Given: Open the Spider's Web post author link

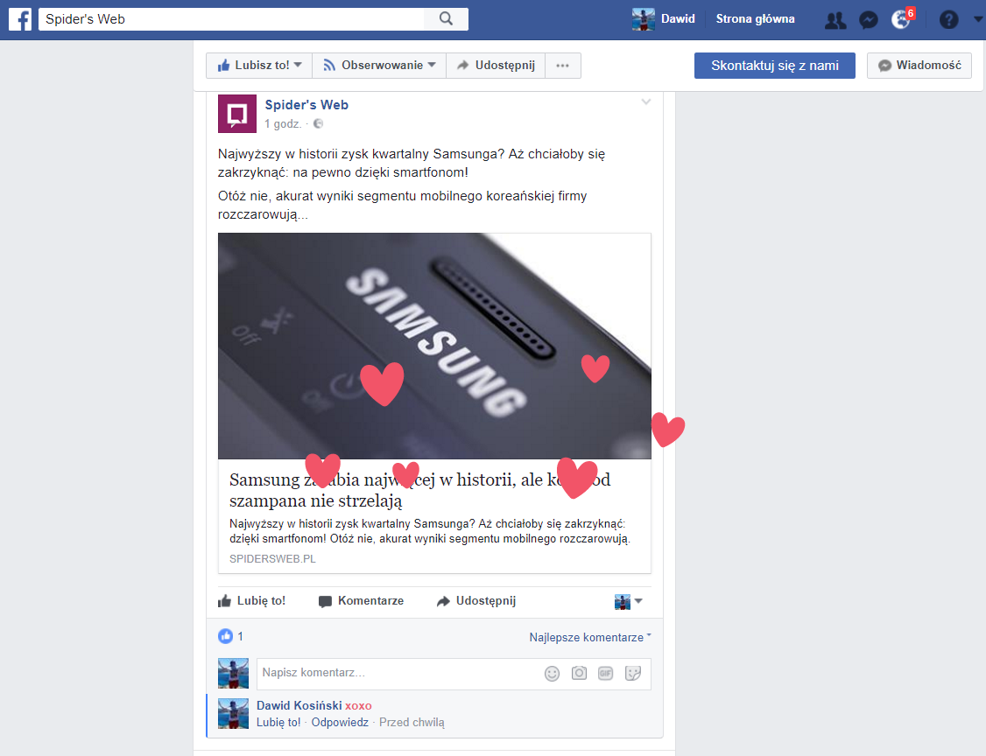Looking at the screenshot, I should tap(306, 105).
